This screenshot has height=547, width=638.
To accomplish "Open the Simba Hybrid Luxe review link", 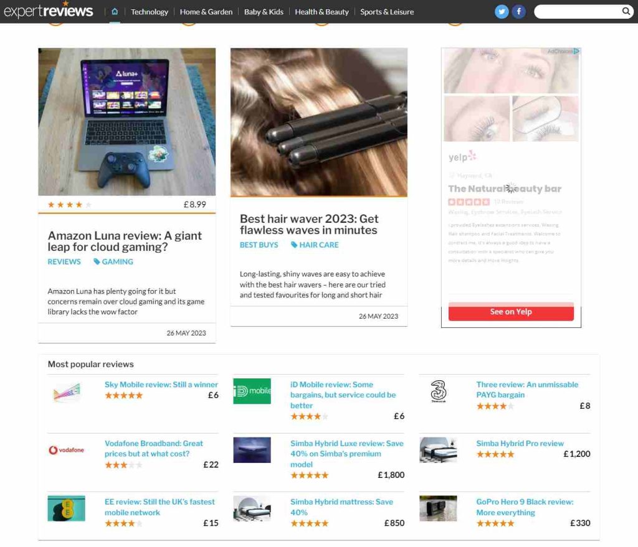I will click(x=347, y=454).
